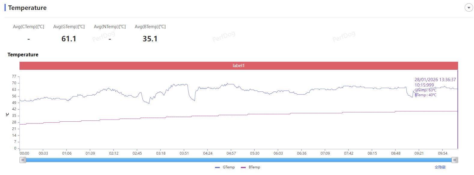Click the Avg(BTemp) value 35.1
Viewport: 474px width, 175px height.
150,39
